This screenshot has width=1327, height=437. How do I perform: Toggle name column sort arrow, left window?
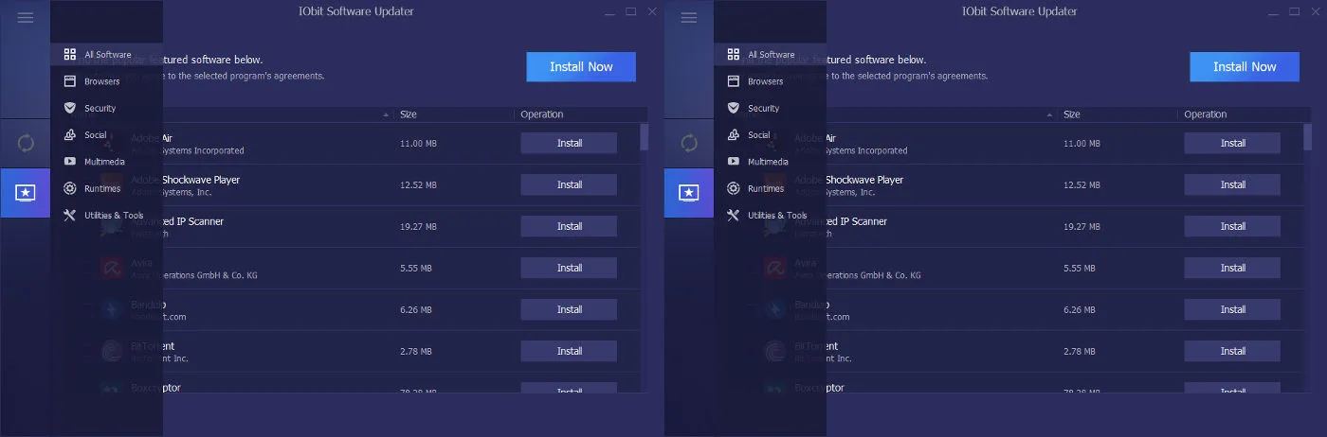[x=386, y=114]
